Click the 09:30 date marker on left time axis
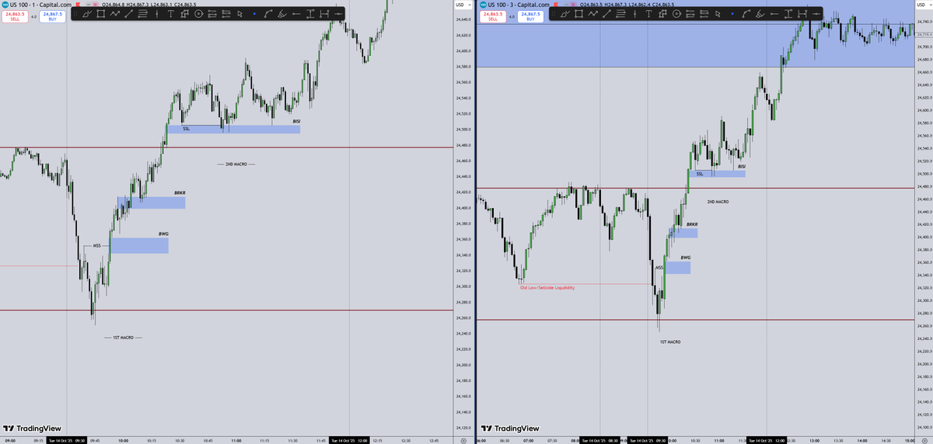 click(x=67, y=440)
